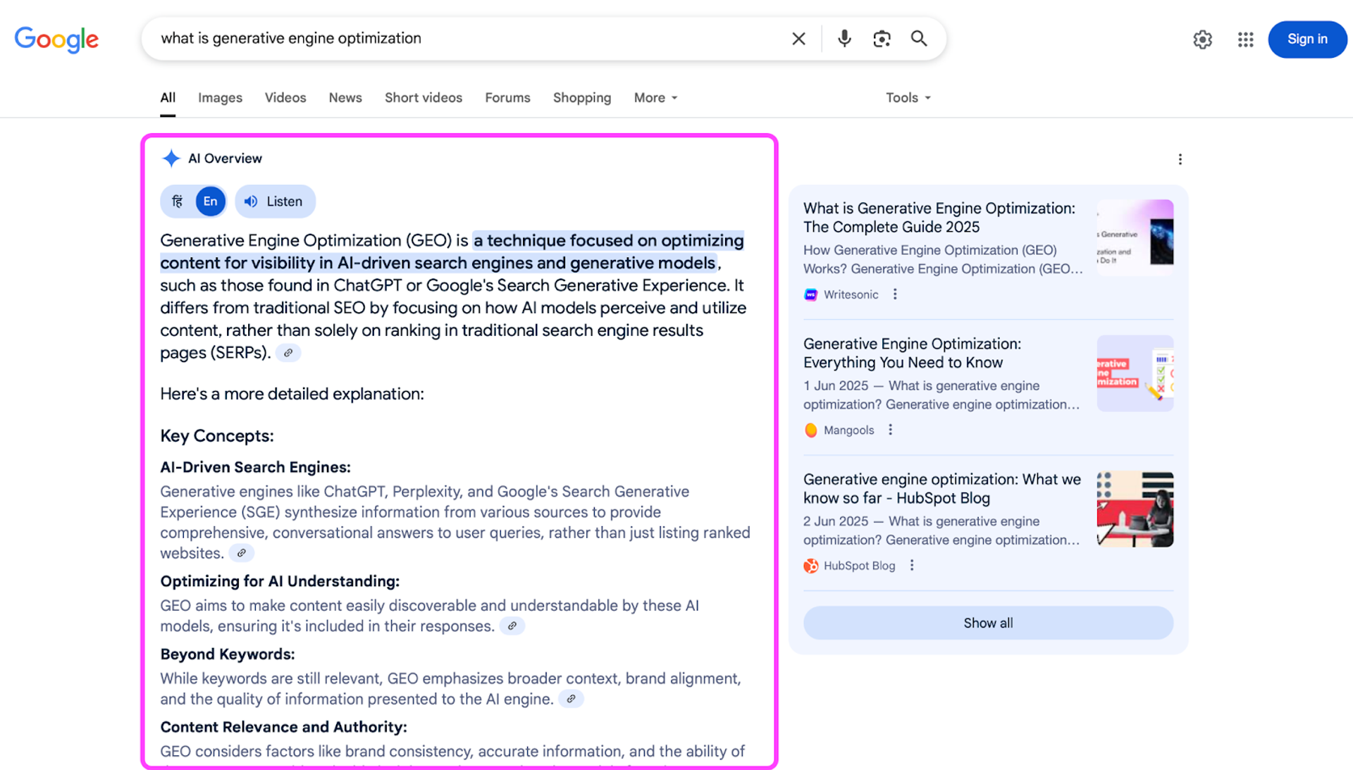Click the 'Beyond Keywords:' heading

pos(228,654)
